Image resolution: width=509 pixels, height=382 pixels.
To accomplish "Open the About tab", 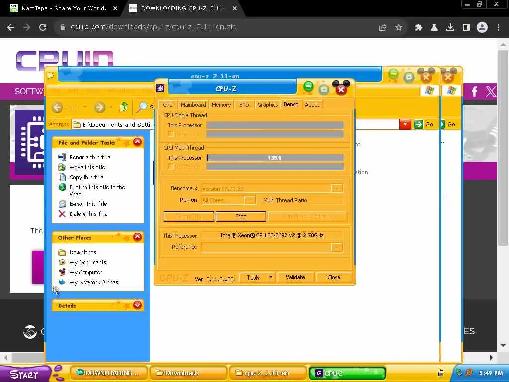I will 312,105.
